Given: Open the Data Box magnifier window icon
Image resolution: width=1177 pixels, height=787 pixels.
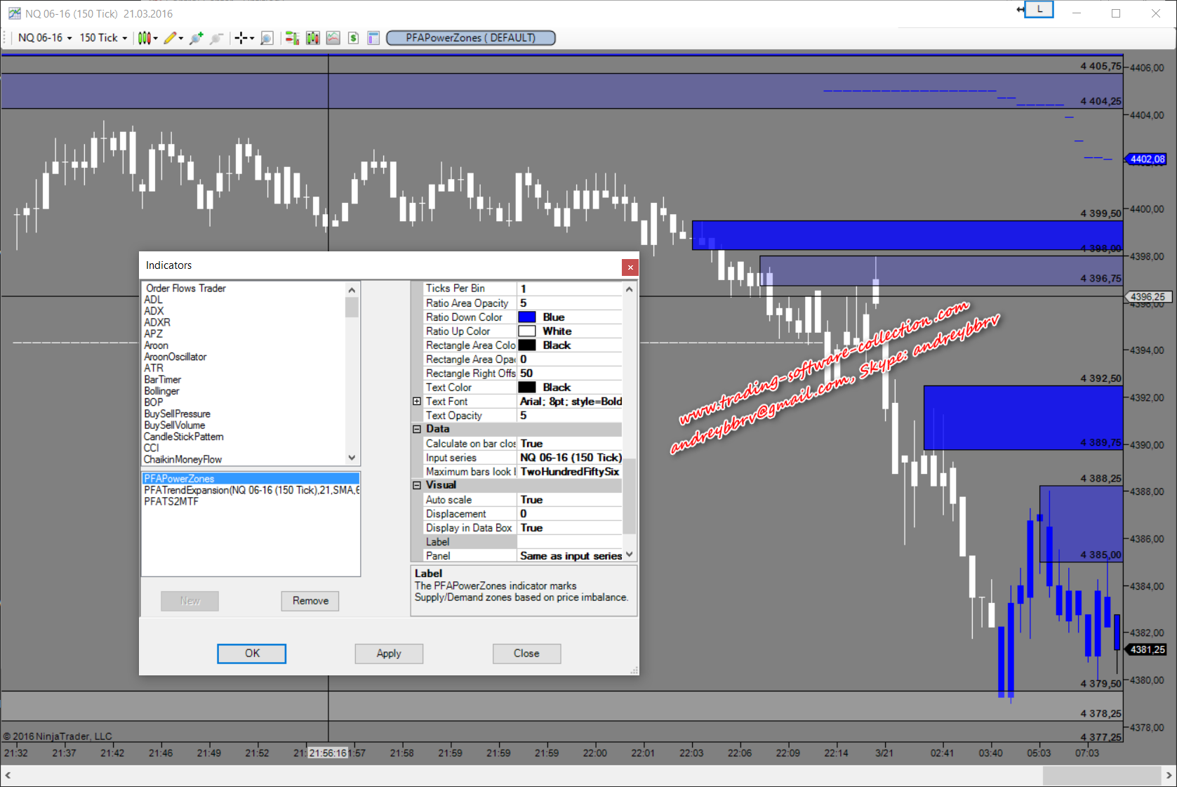Looking at the screenshot, I should [267, 38].
